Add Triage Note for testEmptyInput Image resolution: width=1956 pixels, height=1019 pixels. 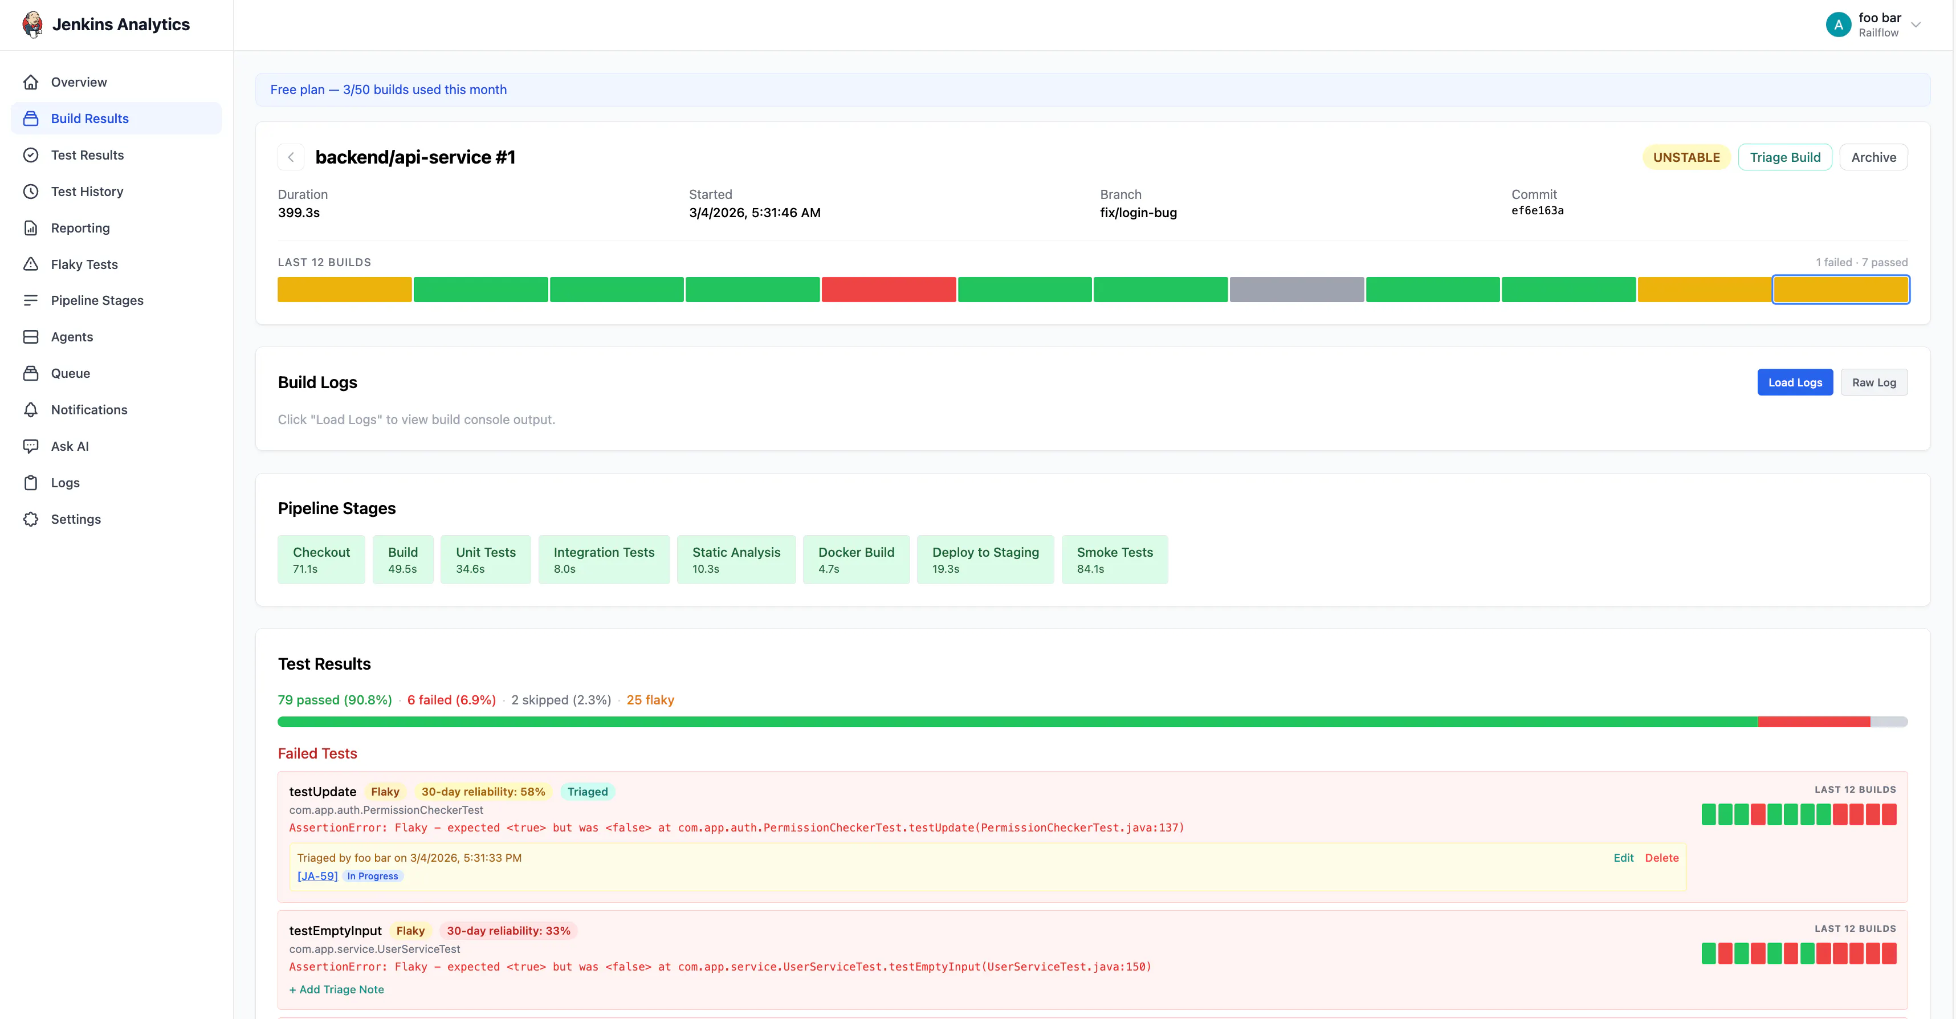336,989
